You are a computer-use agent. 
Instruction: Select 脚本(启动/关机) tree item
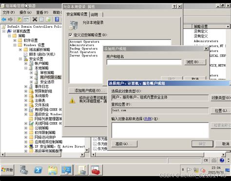point(42,54)
